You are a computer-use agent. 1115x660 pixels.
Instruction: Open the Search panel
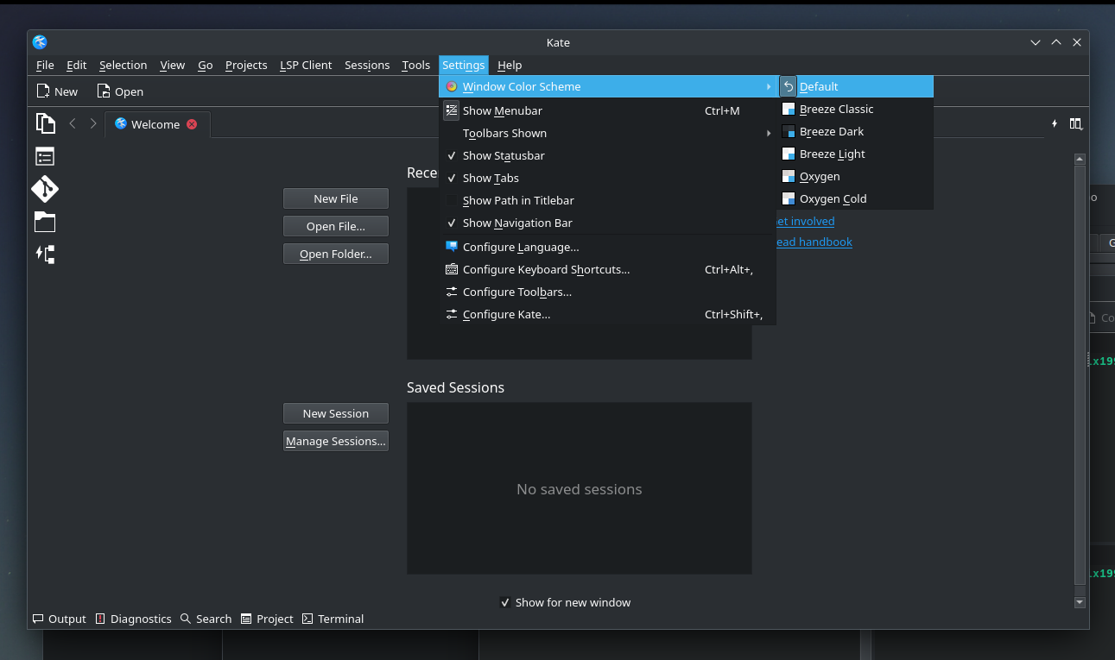coord(206,619)
